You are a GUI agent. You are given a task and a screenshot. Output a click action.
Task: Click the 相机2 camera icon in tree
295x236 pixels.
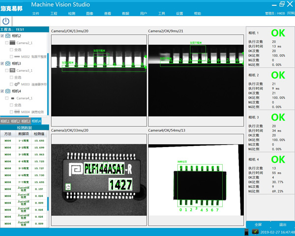[x=8, y=36]
